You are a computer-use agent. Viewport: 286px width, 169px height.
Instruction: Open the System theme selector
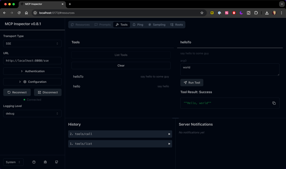pos(13,162)
